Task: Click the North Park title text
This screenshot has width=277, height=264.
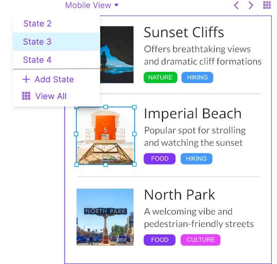Action: (179, 195)
